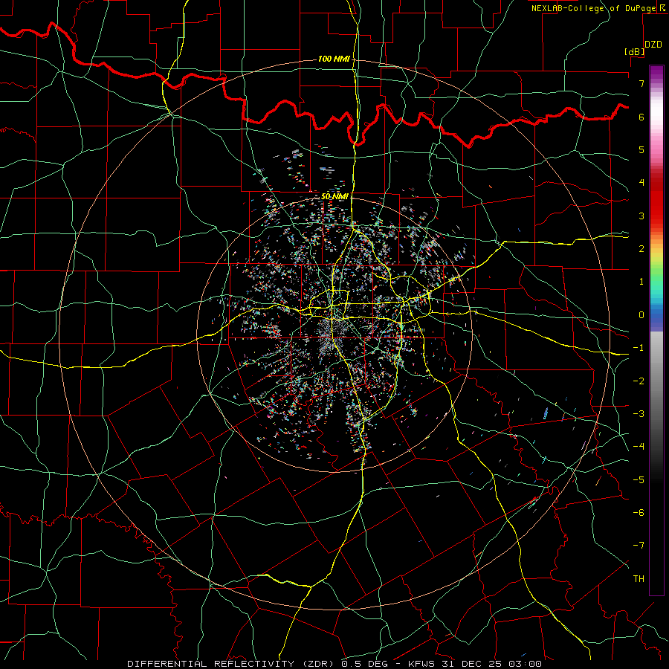
Task: Select the '-5' label on the dB scale
Action: tap(639, 480)
